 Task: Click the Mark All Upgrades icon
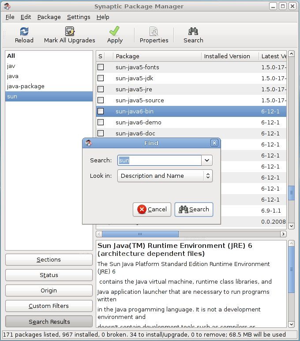tap(70, 31)
